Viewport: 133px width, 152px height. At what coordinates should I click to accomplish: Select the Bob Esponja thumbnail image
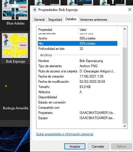coord(15,46)
